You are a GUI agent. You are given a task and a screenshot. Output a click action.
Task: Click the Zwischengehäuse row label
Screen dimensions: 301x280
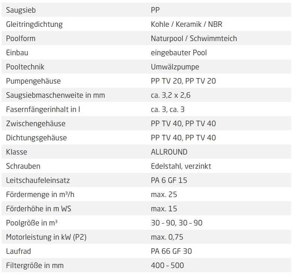click(36, 124)
